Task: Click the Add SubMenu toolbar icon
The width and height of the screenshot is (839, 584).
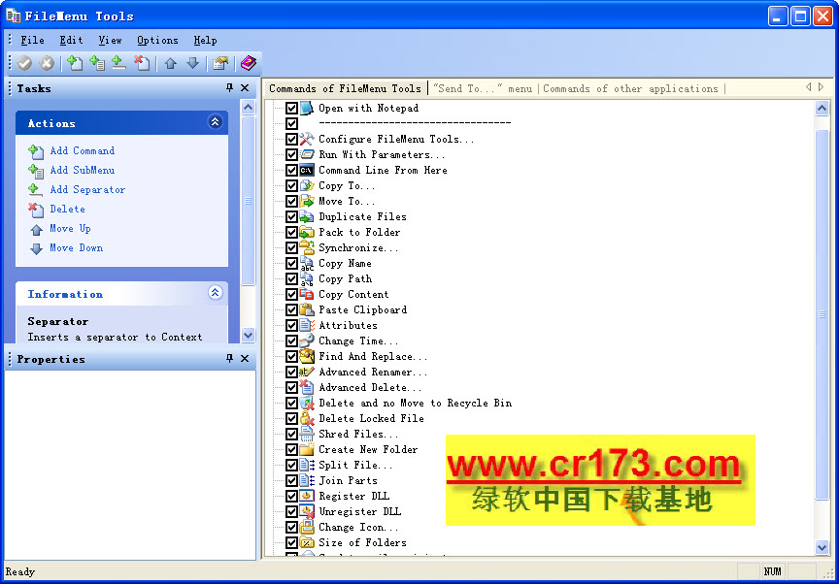Action: pyautogui.click(x=97, y=64)
